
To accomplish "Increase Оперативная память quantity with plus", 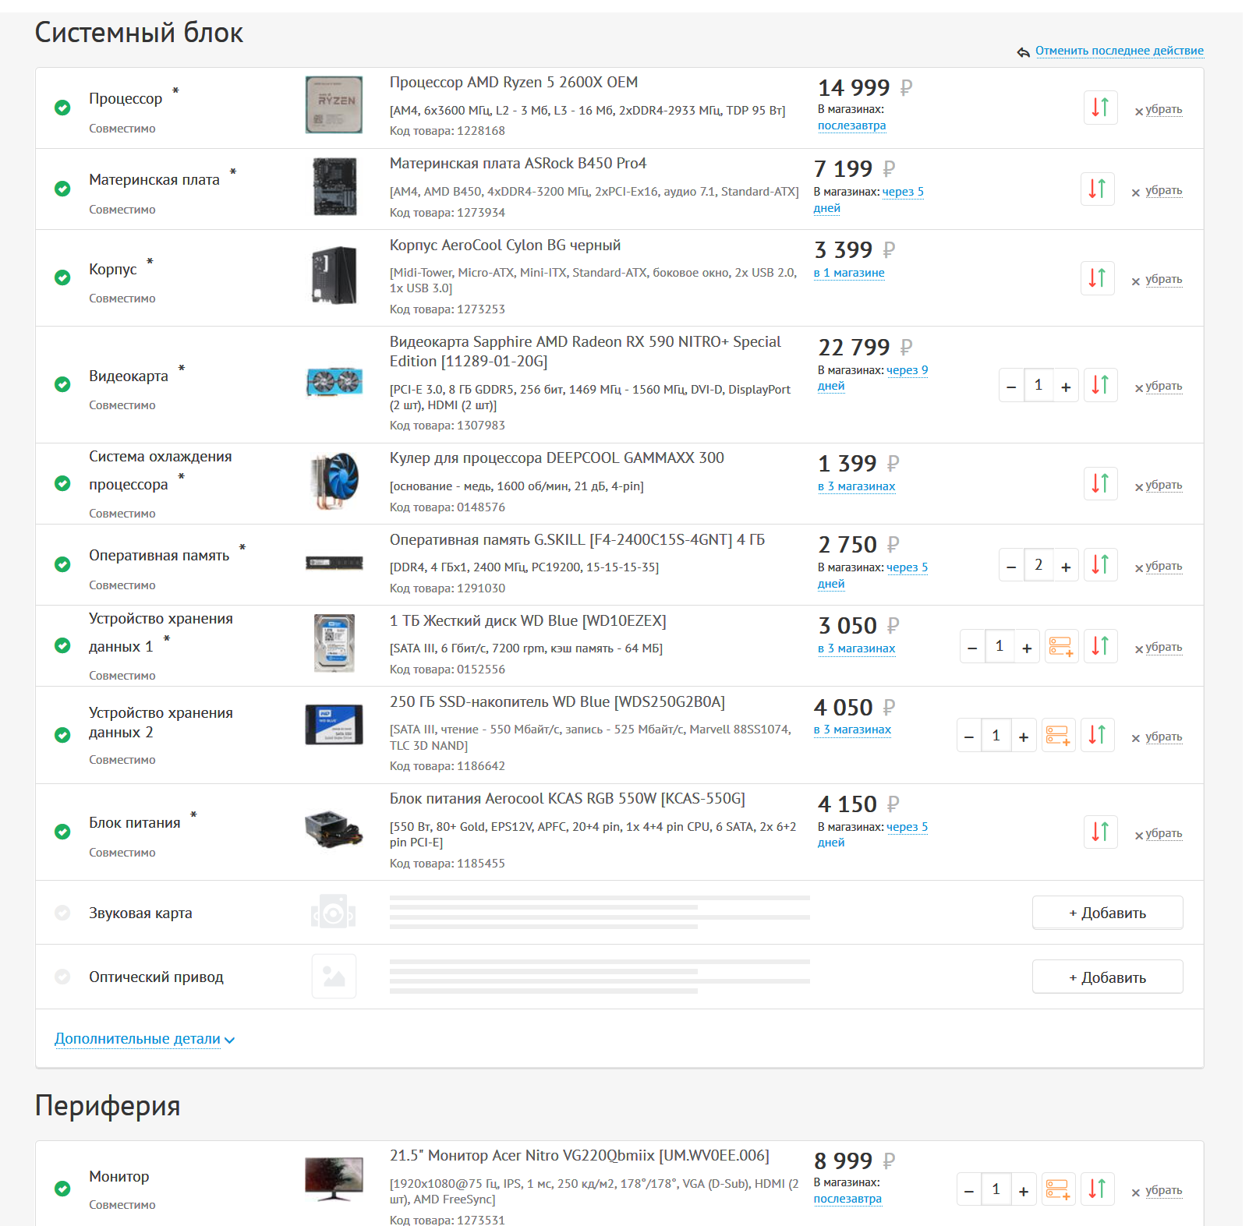I will click(x=1066, y=566).
